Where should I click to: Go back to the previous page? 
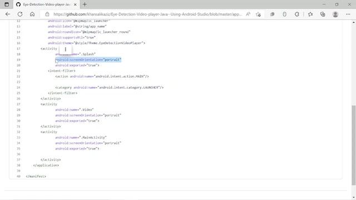click(8, 14)
